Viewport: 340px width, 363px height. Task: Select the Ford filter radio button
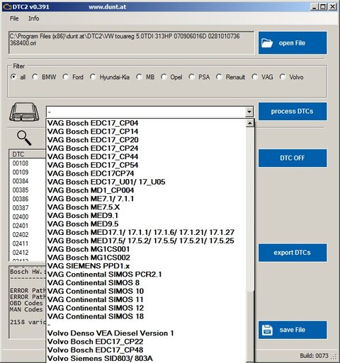[65, 77]
